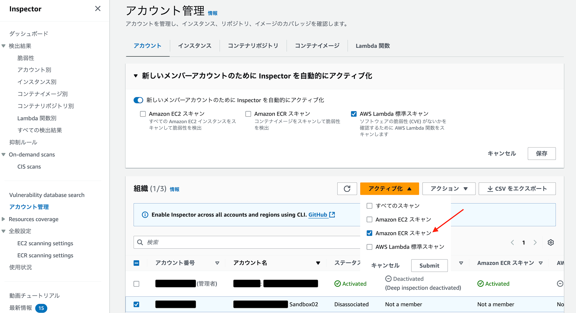Open the アクション dropdown

tap(449, 189)
